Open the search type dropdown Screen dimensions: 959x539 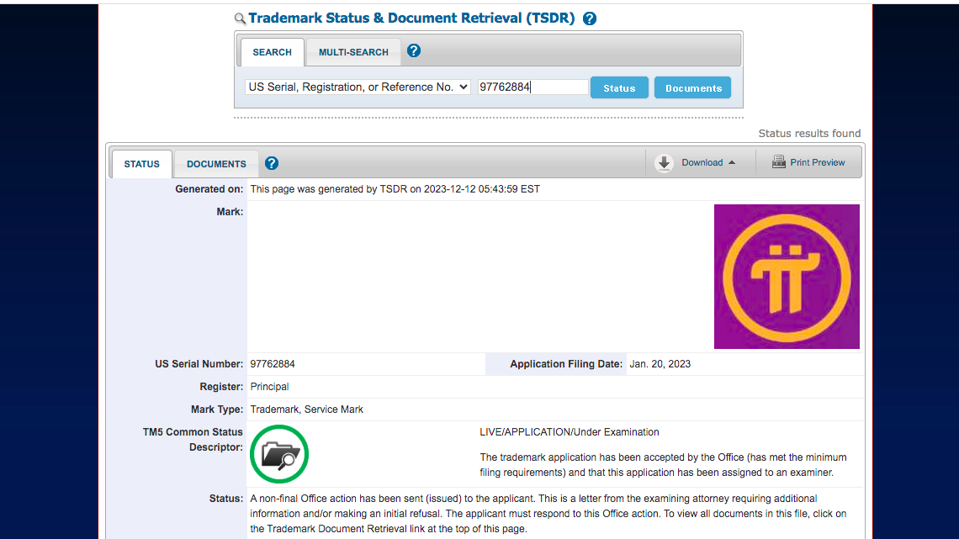pos(358,87)
